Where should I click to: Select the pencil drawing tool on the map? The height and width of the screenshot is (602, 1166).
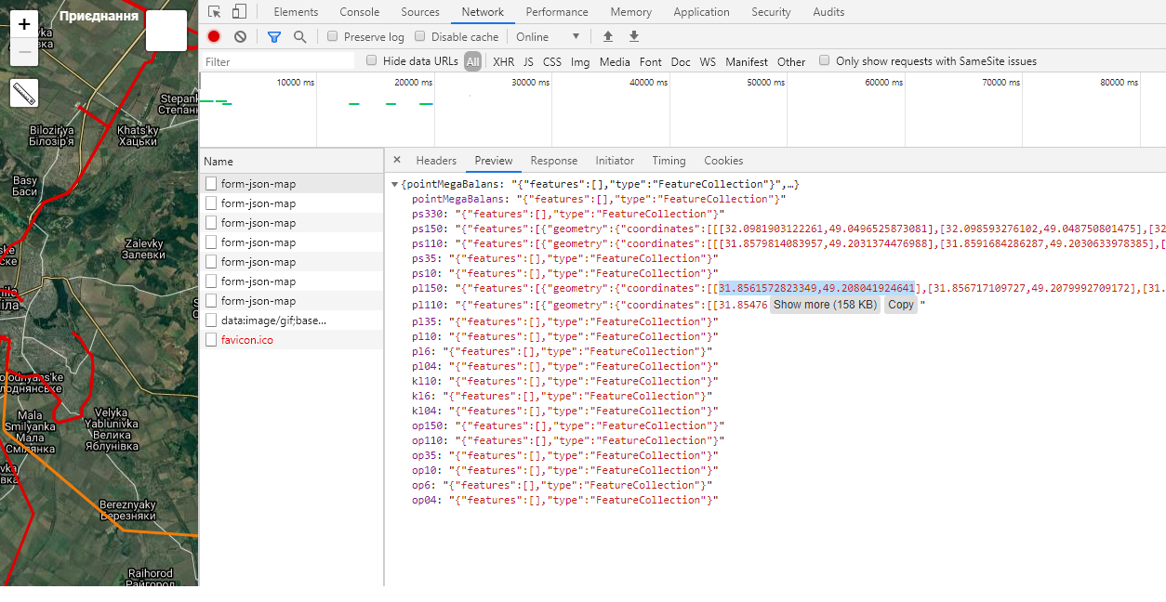pos(23,93)
